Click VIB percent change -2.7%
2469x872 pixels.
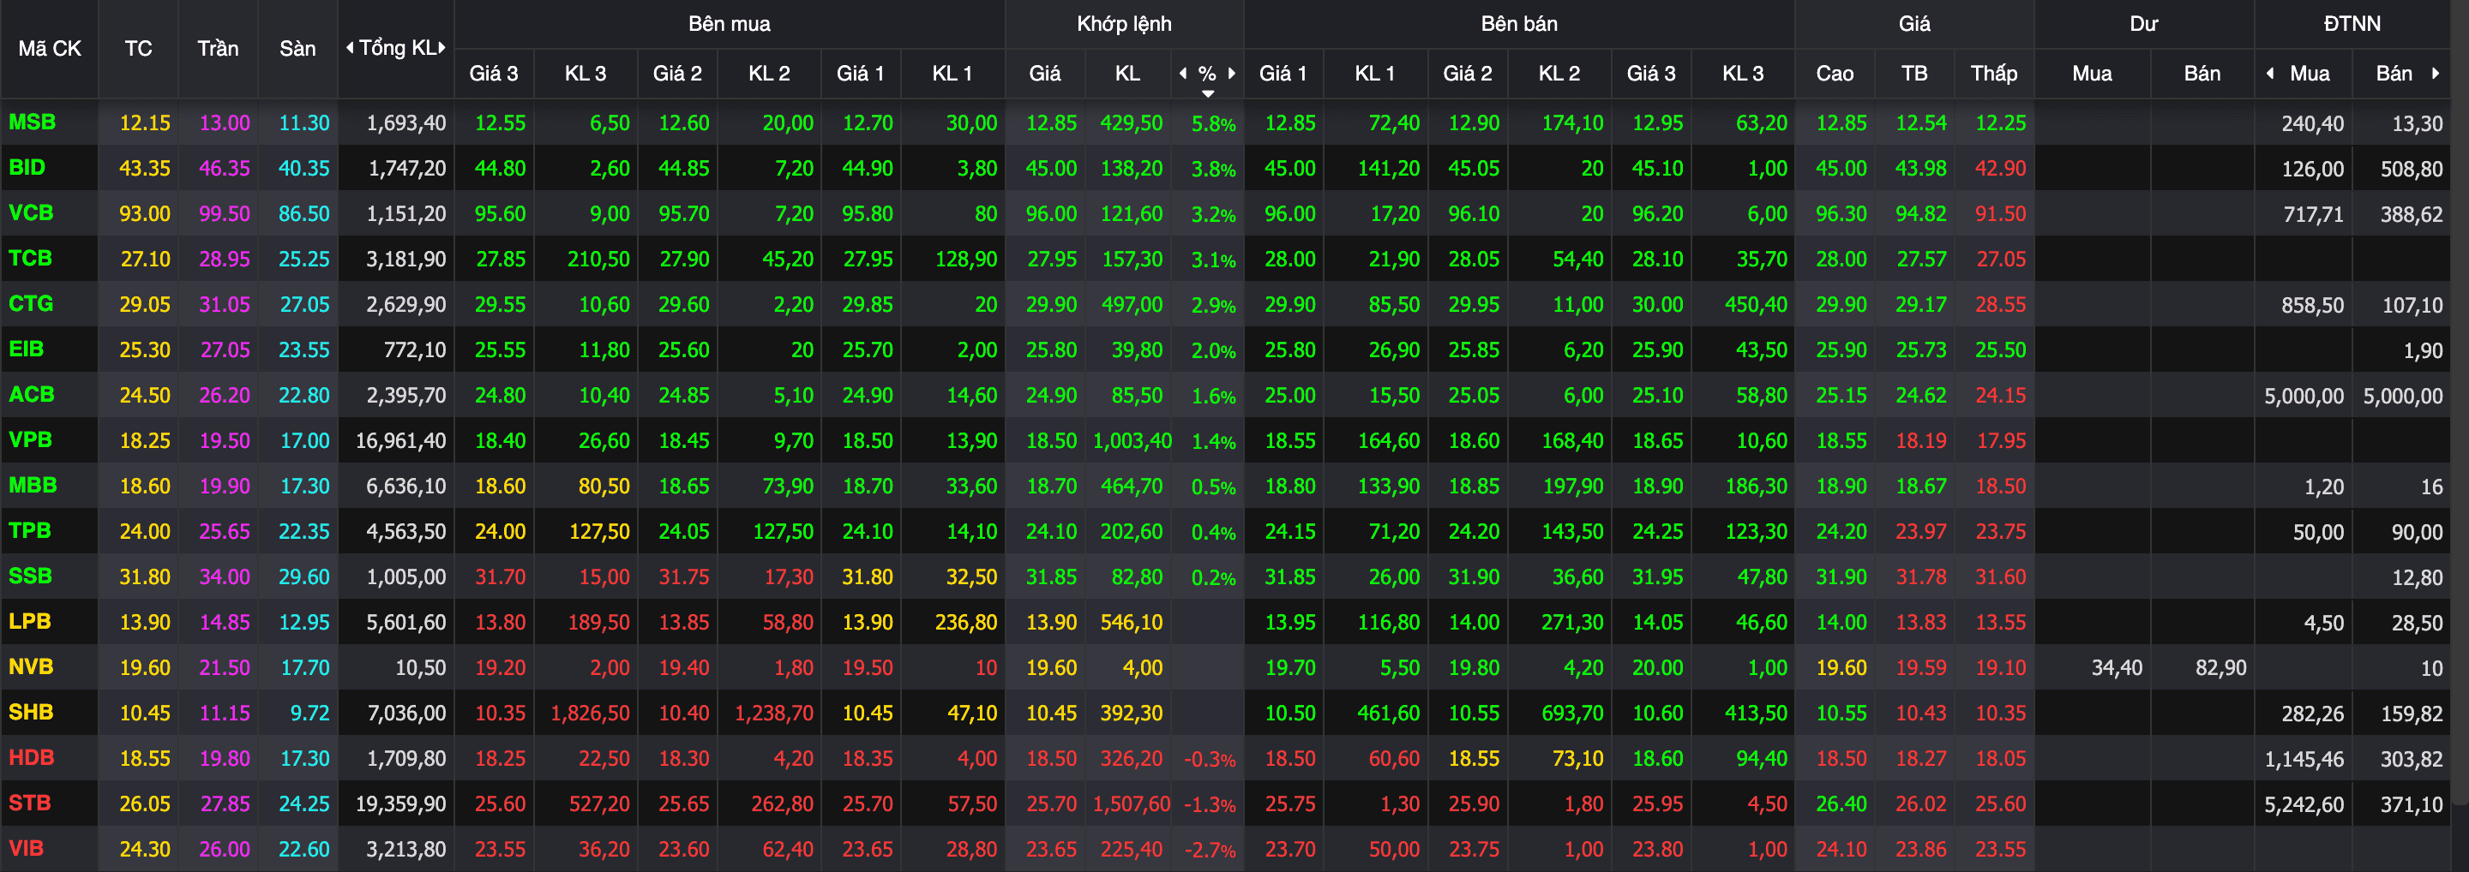1210,850
